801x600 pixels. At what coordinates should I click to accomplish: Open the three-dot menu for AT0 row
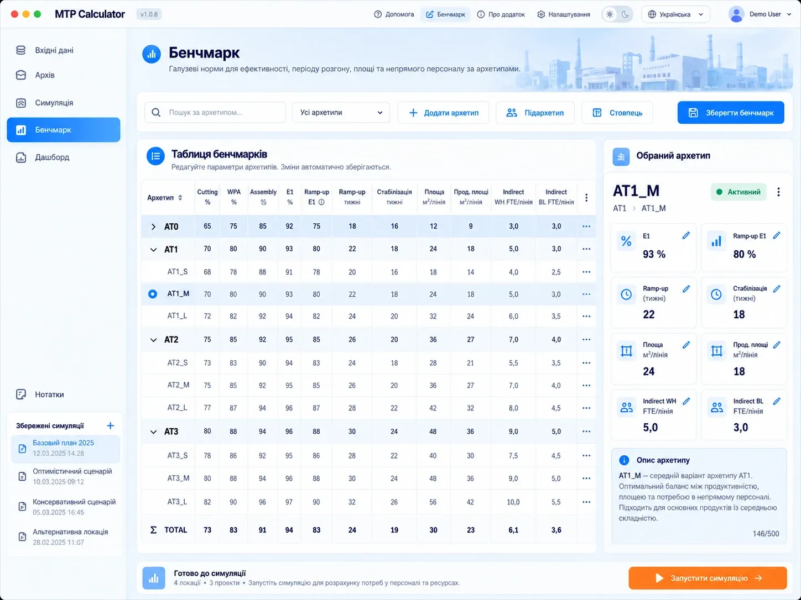(586, 227)
